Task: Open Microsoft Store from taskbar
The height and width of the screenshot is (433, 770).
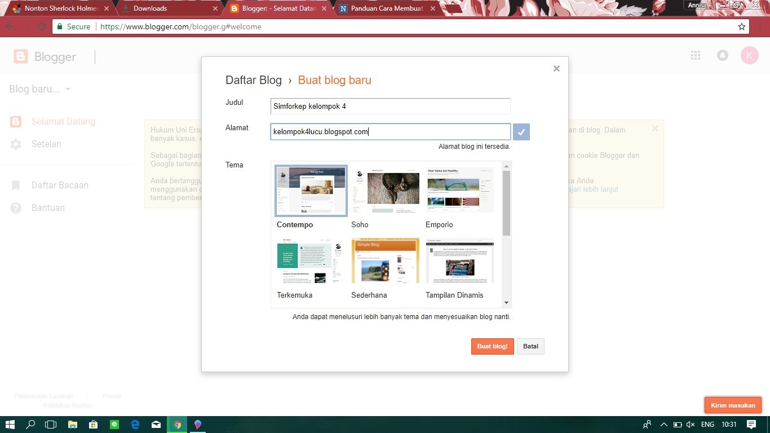Action: point(94,425)
